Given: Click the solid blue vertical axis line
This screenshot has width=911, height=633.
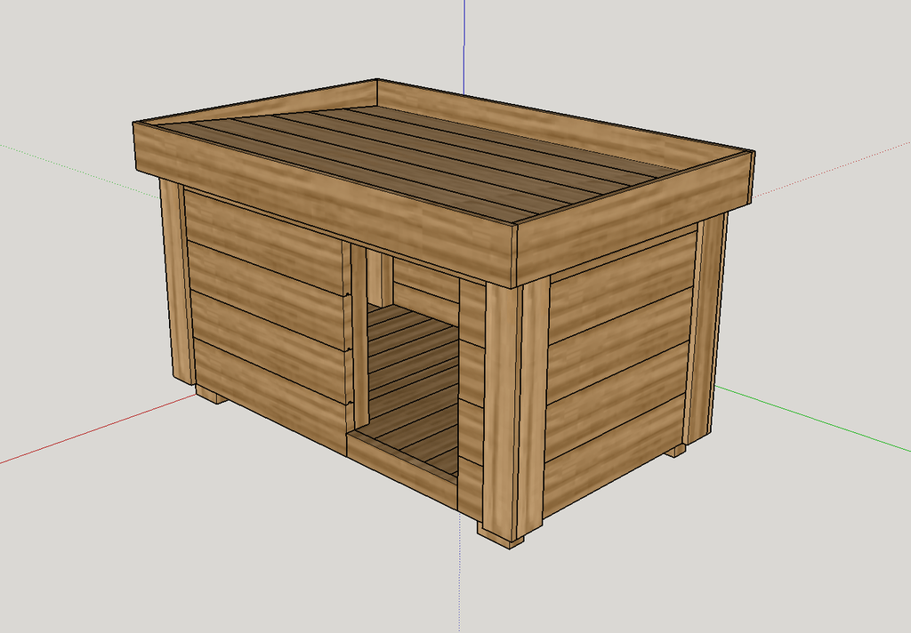Looking at the screenshot, I should pyautogui.click(x=464, y=48).
